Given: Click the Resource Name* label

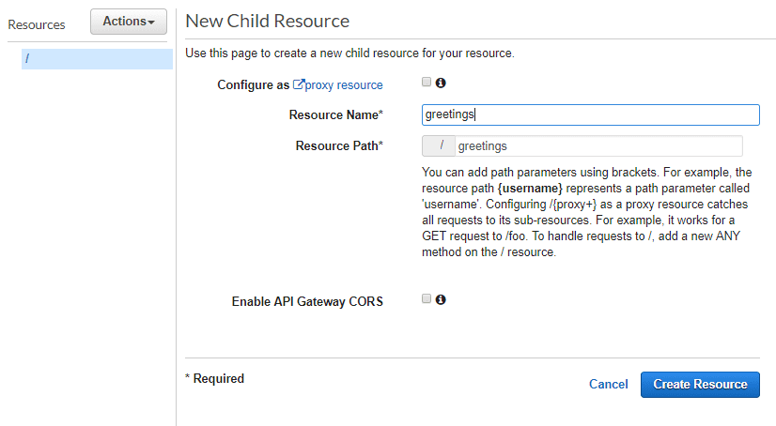Looking at the screenshot, I should (x=336, y=114).
